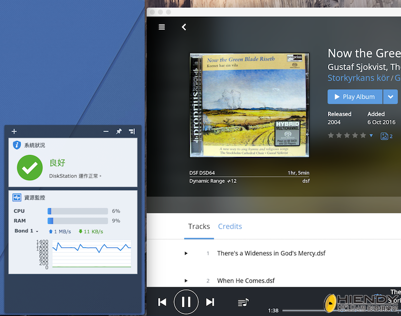Play track 2 using its arrow
The image size is (401, 316).
[186, 281]
